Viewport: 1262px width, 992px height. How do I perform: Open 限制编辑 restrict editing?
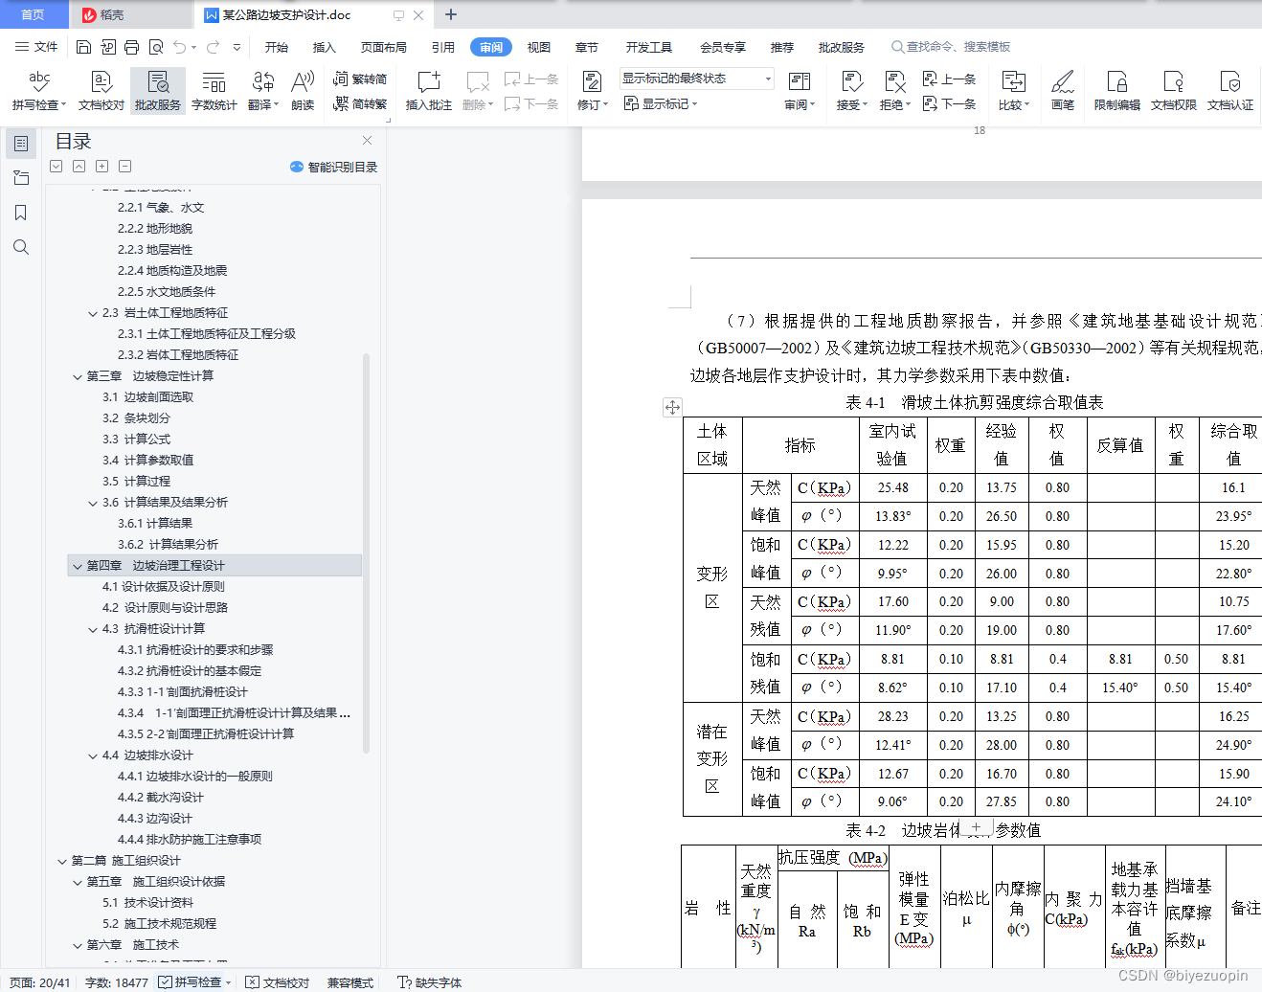click(x=1117, y=91)
